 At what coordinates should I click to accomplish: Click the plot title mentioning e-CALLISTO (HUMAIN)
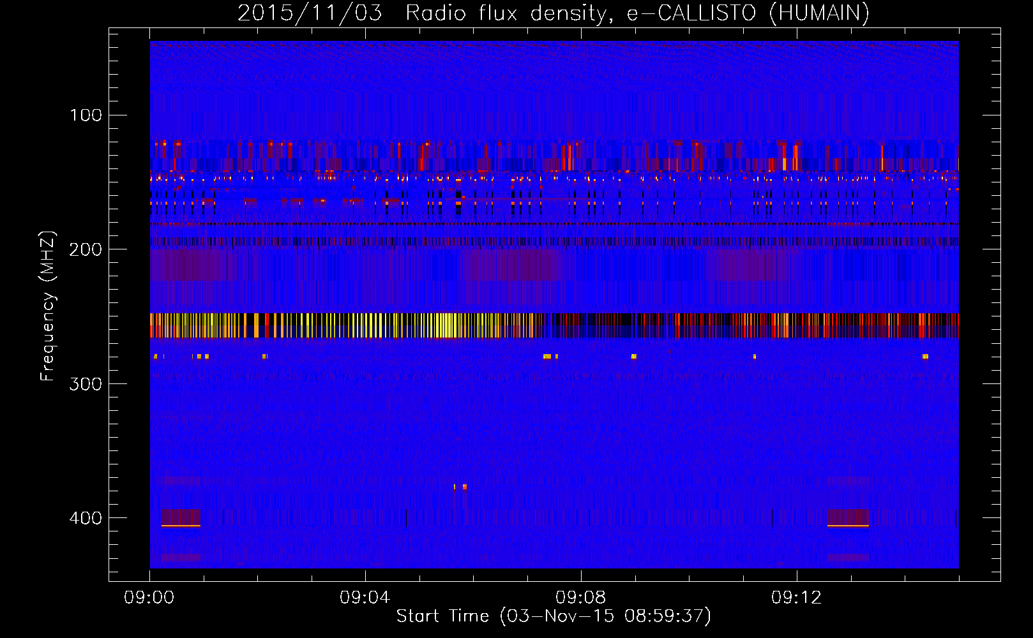[554, 13]
